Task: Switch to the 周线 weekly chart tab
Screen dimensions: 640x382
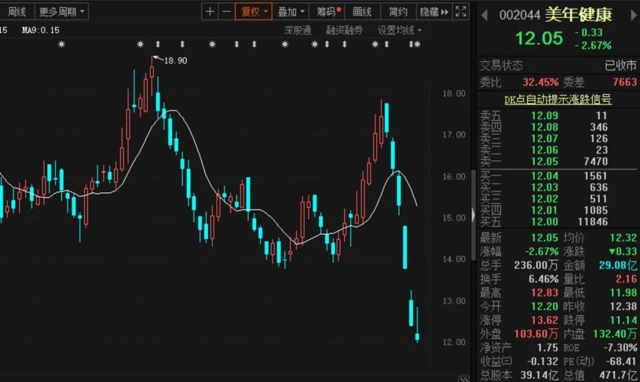Action: [x=17, y=11]
